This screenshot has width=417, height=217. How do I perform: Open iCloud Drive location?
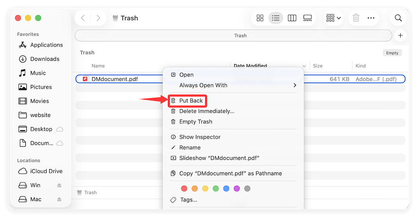coord(40,171)
